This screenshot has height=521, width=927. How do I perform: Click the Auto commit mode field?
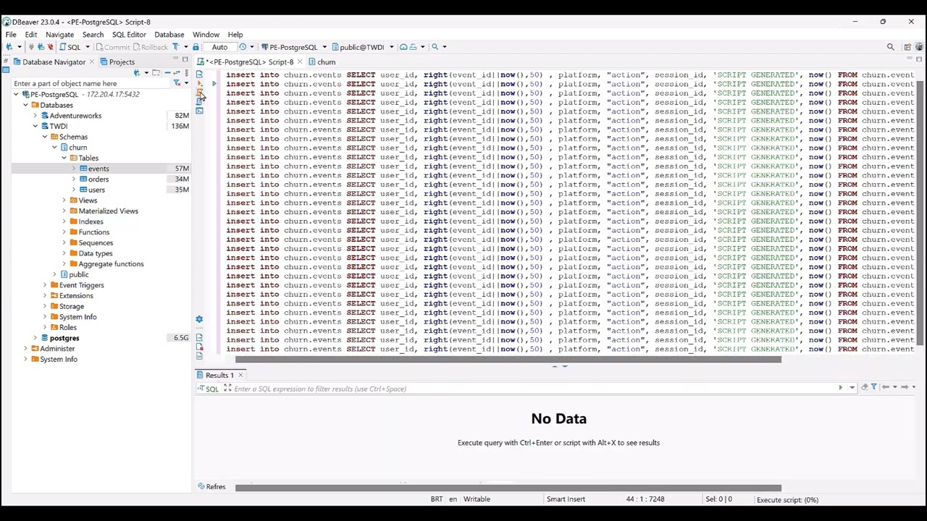click(219, 47)
